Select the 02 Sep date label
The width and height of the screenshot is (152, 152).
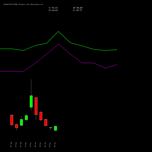35,144
